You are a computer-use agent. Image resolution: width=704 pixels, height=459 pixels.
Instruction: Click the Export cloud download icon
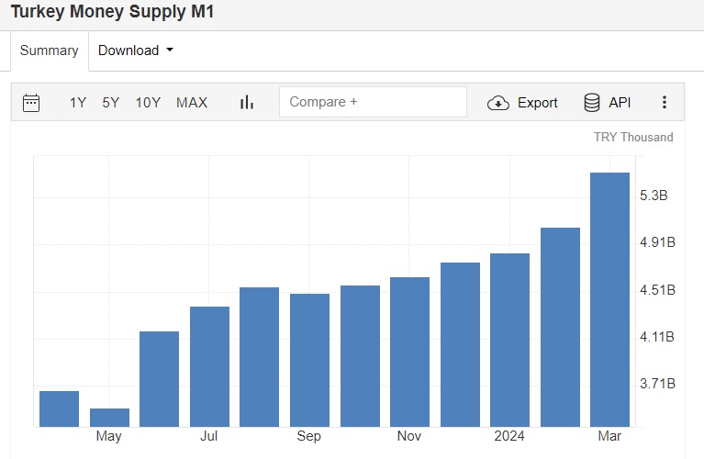coord(497,103)
